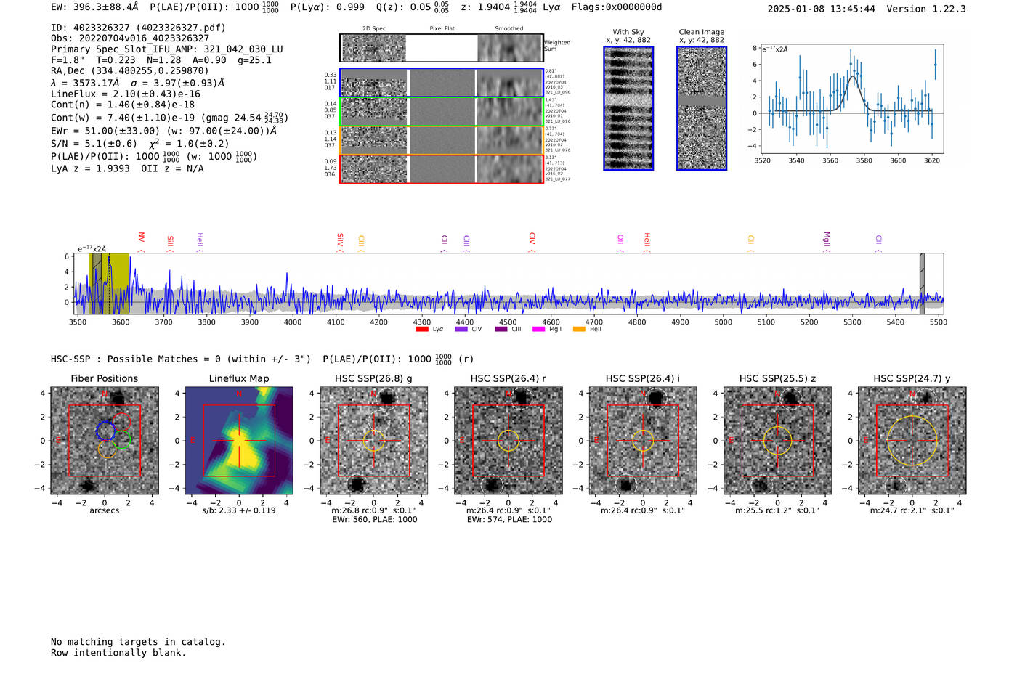This screenshot has height=692, width=1017.
Task: Click the 'EW: 396.3±88.4Å' header value
Action: (94, 7)
